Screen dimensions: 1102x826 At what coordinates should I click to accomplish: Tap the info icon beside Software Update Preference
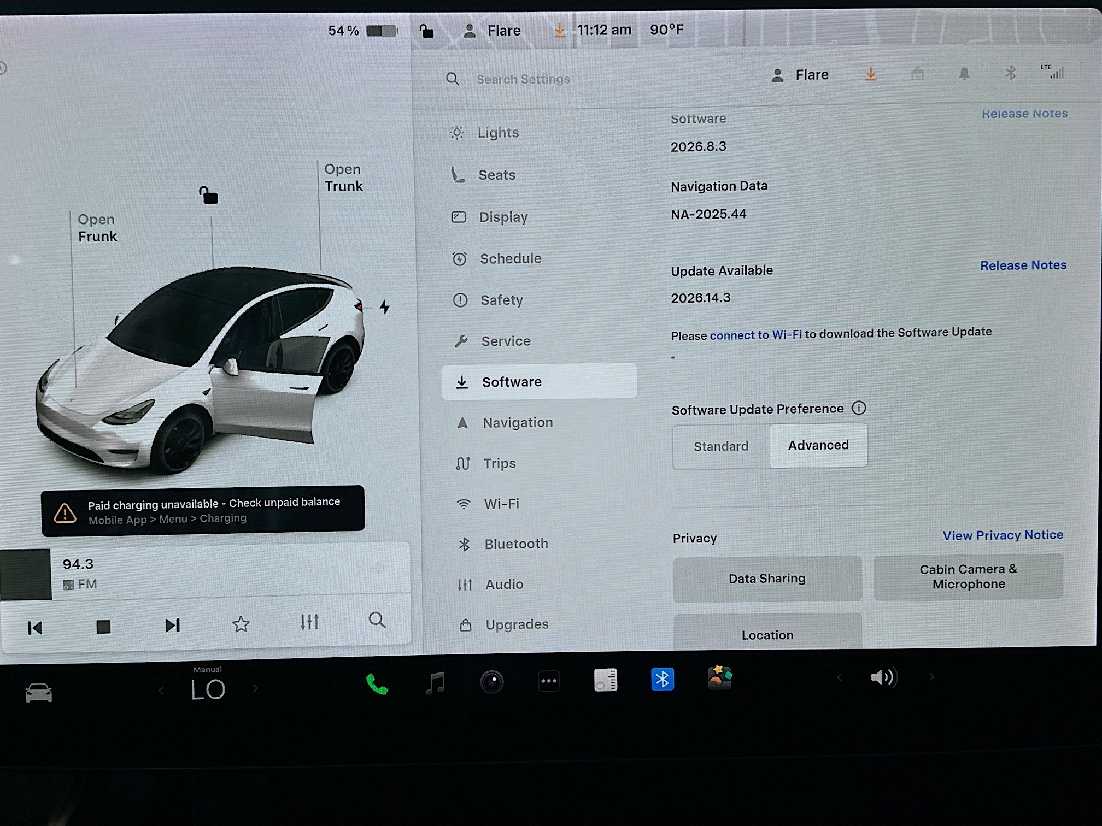pos(859,408)
